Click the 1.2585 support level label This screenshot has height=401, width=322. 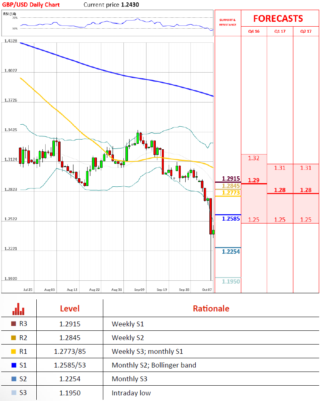pos(231,219)
